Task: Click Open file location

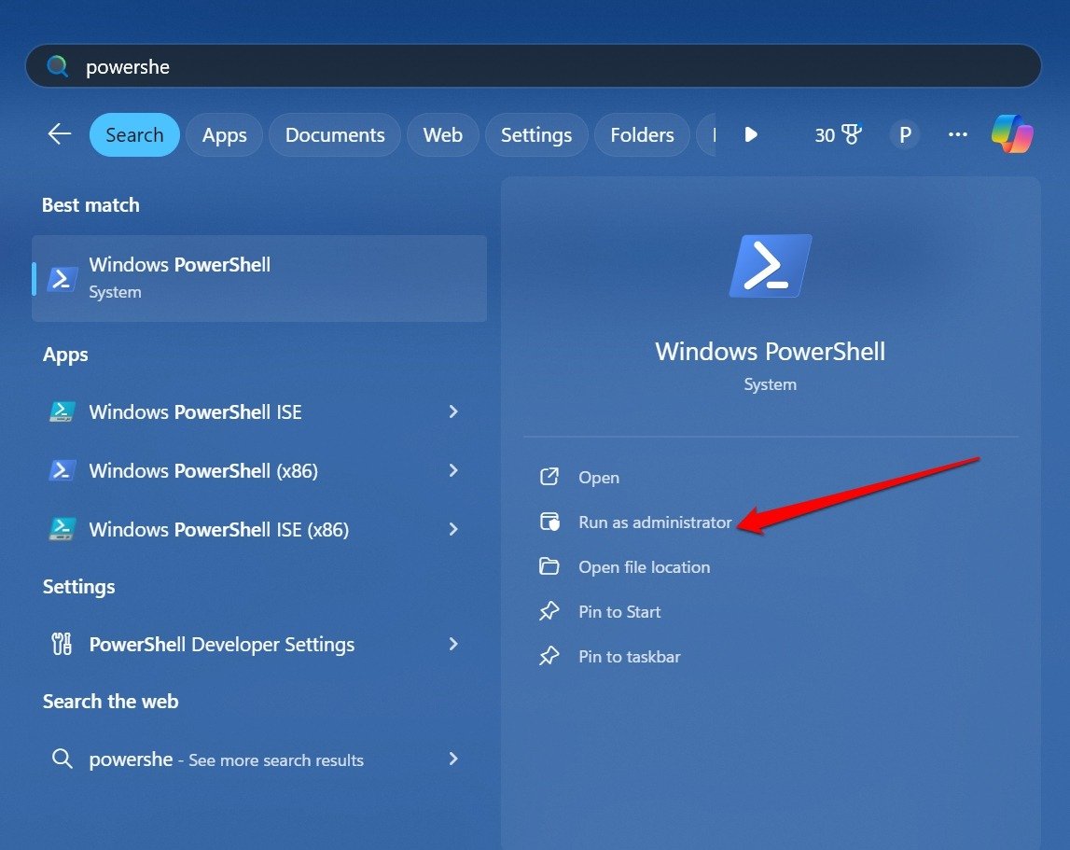Action: click(x=643, y=567)
